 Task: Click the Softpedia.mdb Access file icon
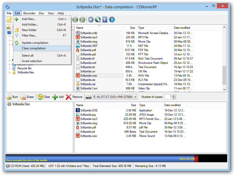click(x=78, y=33)
